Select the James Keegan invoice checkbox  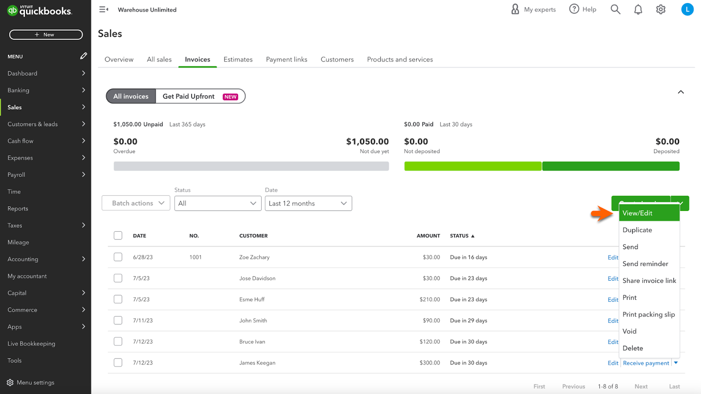coord(118,362)
